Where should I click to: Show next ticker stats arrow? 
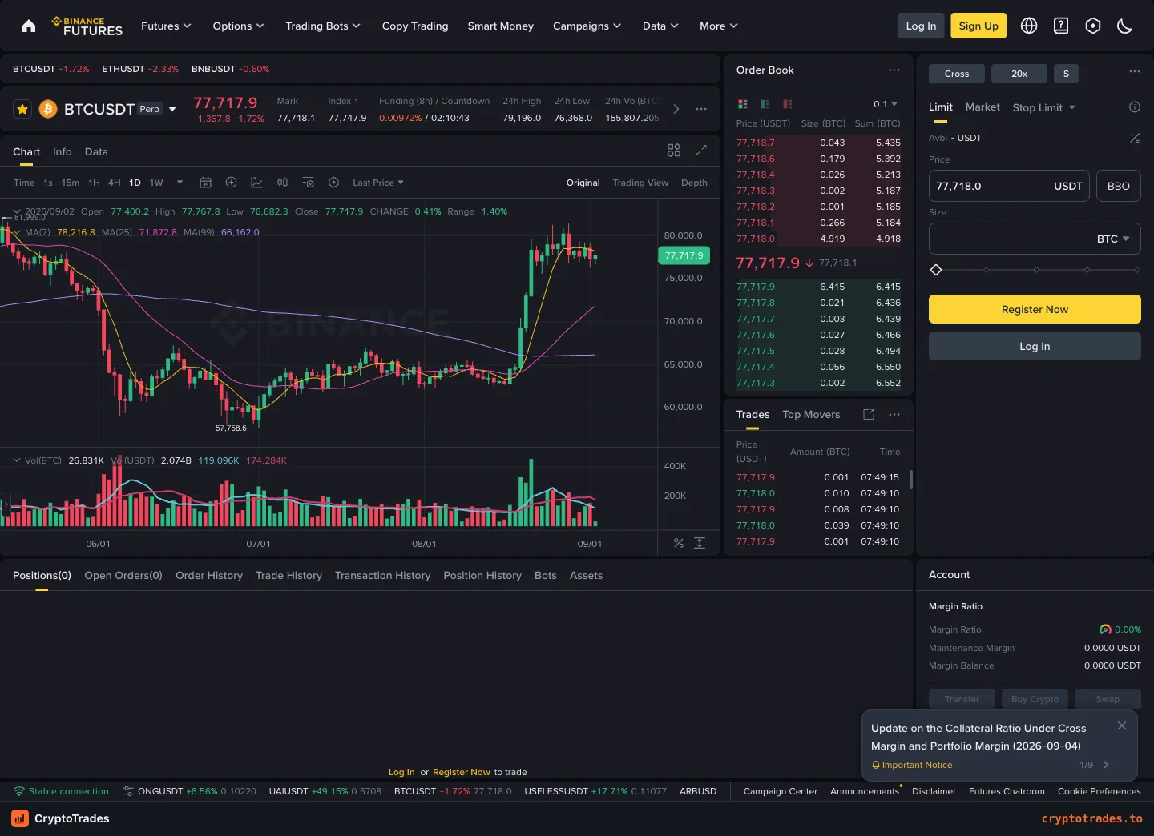(676, 109)
